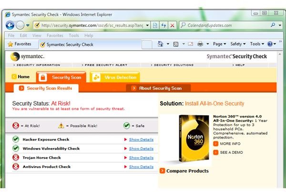The height and width of the screenshot is (192, 286).
Task: Select the Security Scan Results sub-tab
Action: tap(46, 88)
